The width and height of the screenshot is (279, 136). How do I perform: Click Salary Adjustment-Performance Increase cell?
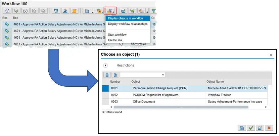click(237, 102)
